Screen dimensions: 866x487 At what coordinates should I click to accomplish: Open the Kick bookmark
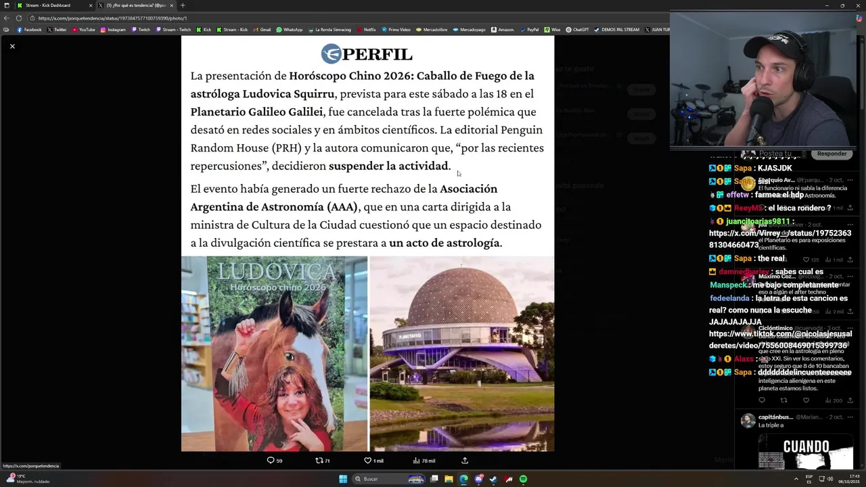coord(204,30)
